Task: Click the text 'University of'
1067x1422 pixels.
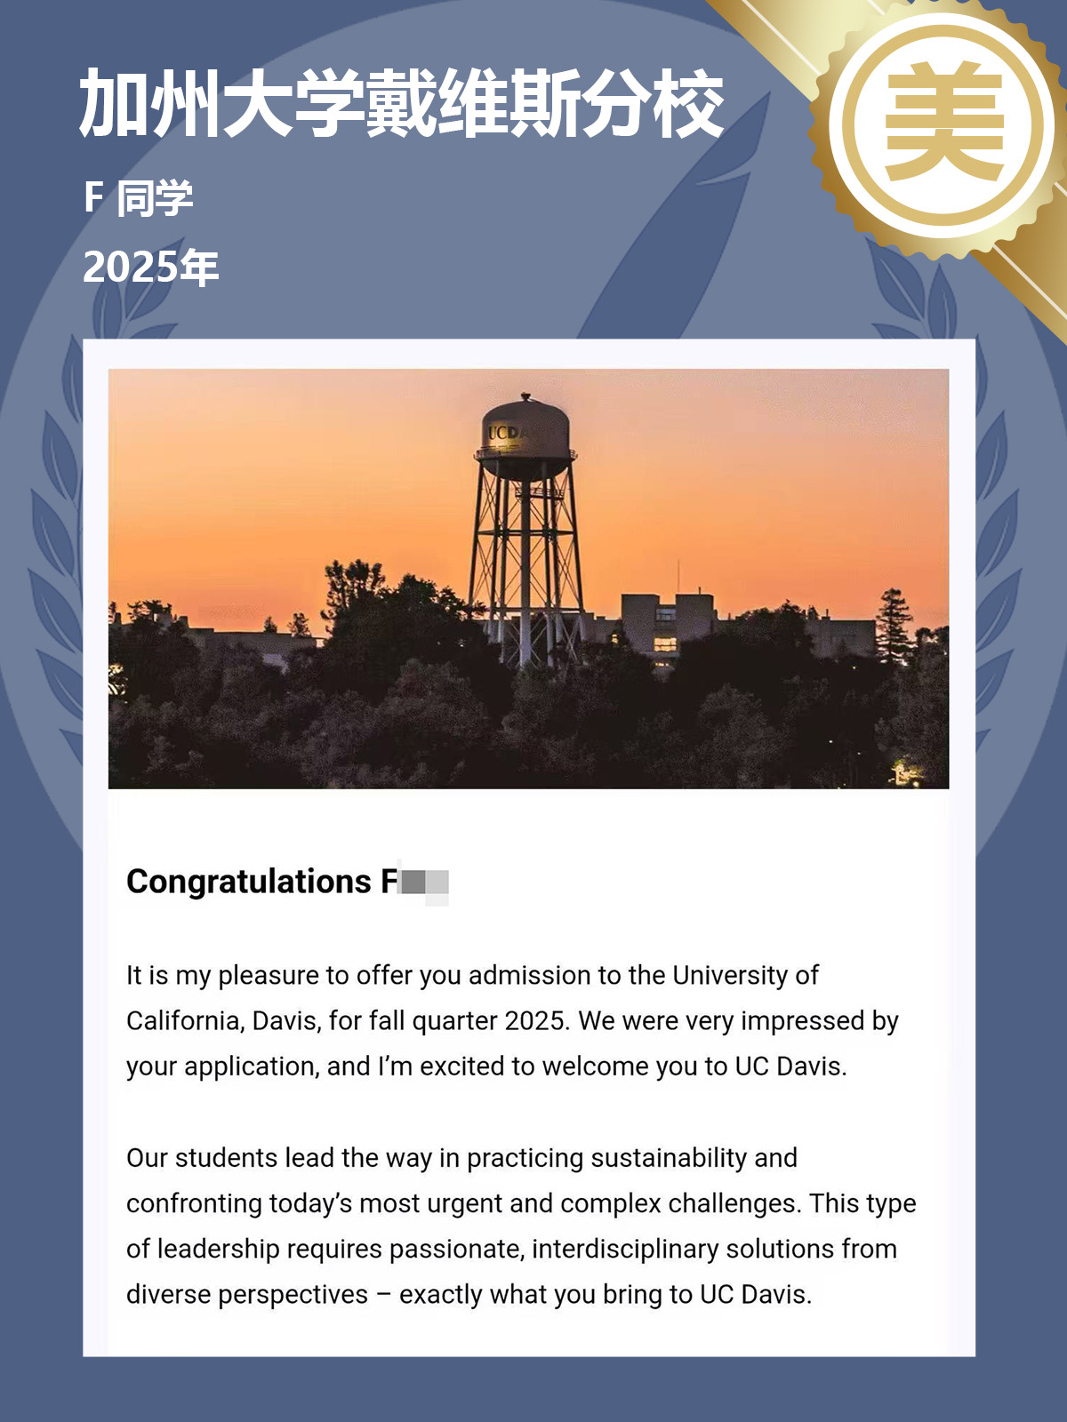Action: coord(745,975)
